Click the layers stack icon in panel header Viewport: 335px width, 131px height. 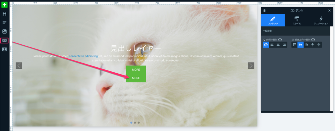pyautogui.click(x=265, y=10)
